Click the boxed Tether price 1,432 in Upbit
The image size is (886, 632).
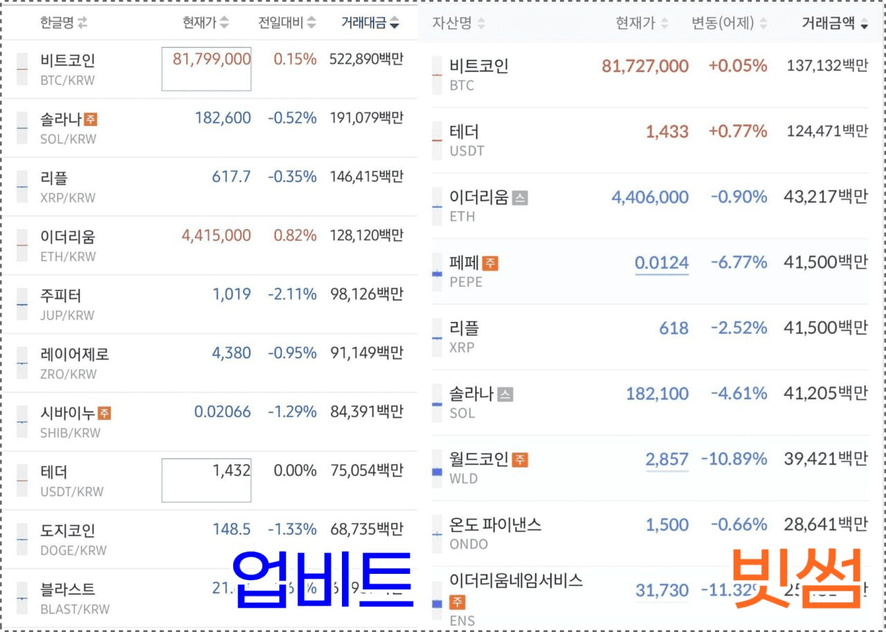(x=206, y=480)
